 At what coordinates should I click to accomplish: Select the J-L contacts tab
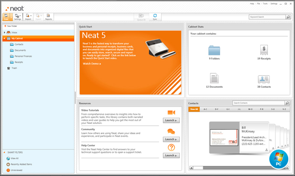coord(239,109)
